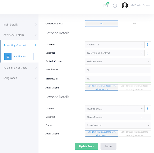Open the Default Contract dropdown showing Artist Contract

118,61
